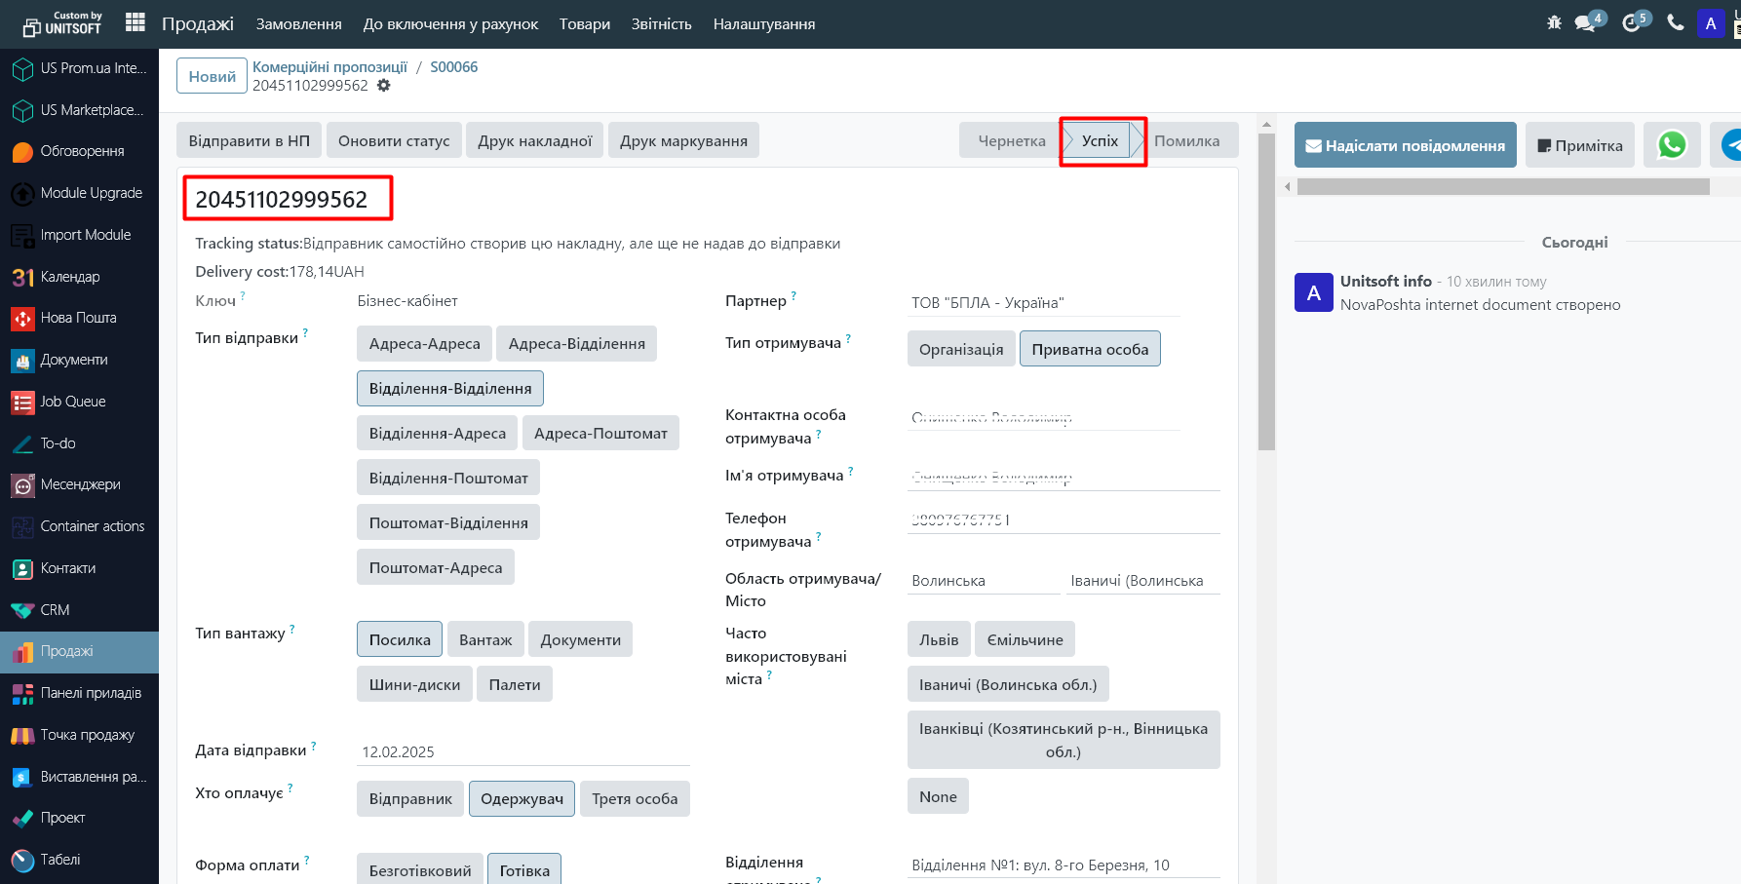Open the recipient city dropdown Іваничі

click(x=1141, y=581)
